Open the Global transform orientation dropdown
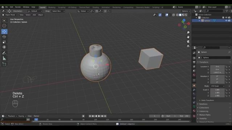 pyautogui.click(x=83, y=11)
